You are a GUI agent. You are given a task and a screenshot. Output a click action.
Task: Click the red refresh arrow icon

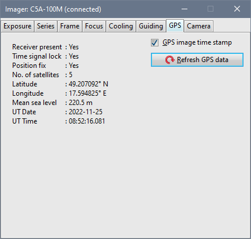169,60
